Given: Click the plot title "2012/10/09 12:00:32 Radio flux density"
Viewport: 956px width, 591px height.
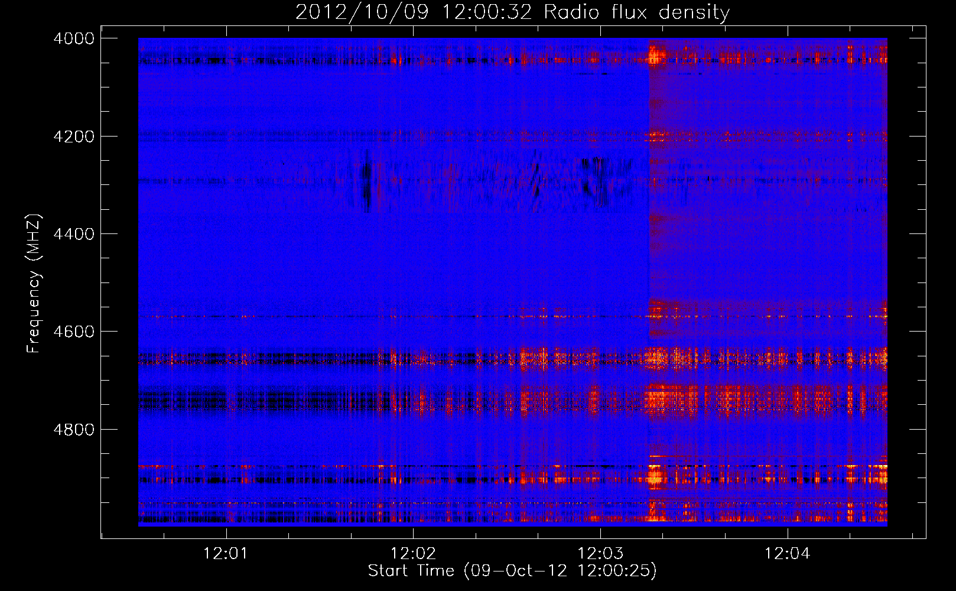Looking at the screenshot, I should pos(512,12).
